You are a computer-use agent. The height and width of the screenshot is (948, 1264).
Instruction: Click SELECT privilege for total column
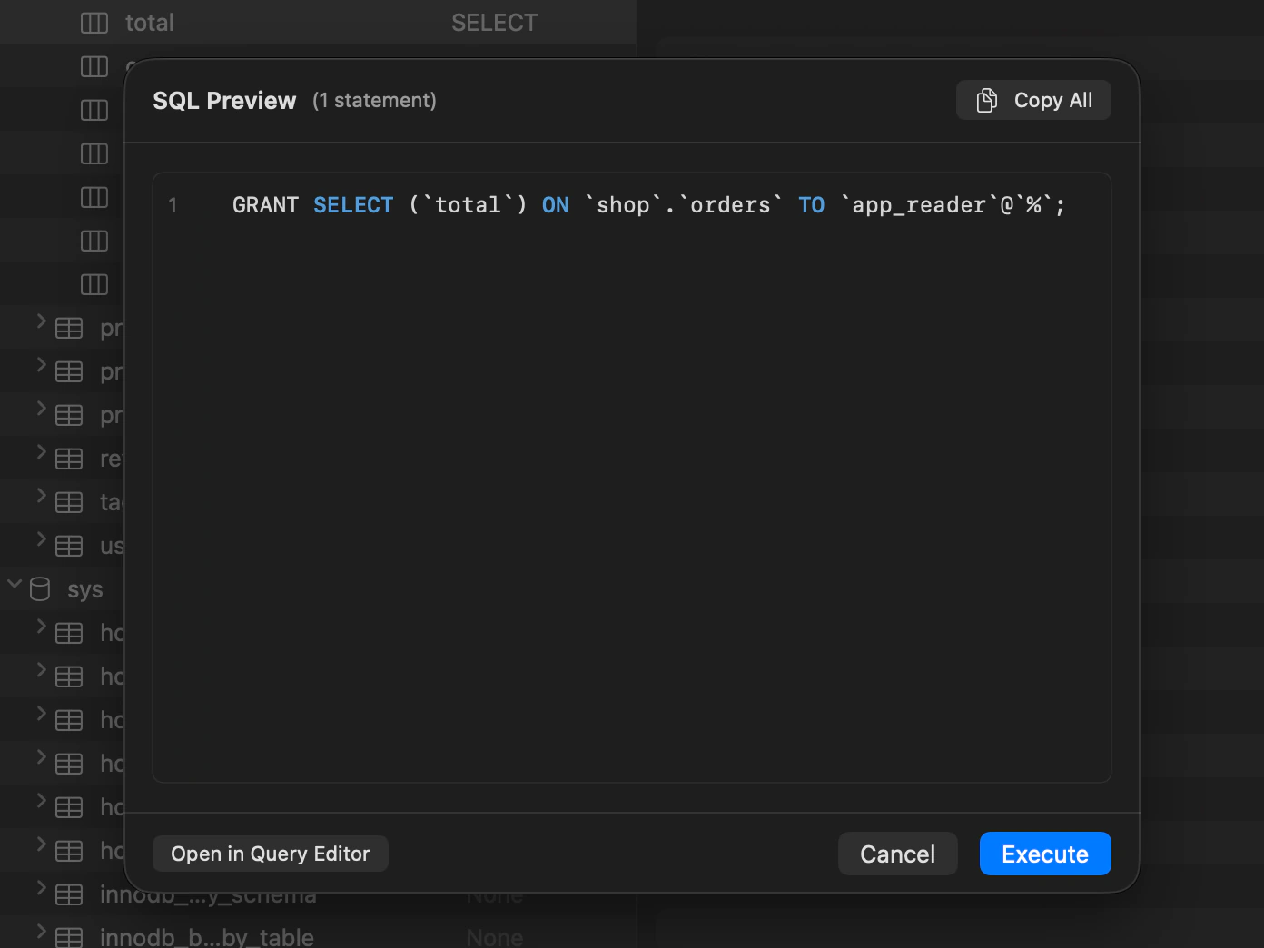pos(494,23)
